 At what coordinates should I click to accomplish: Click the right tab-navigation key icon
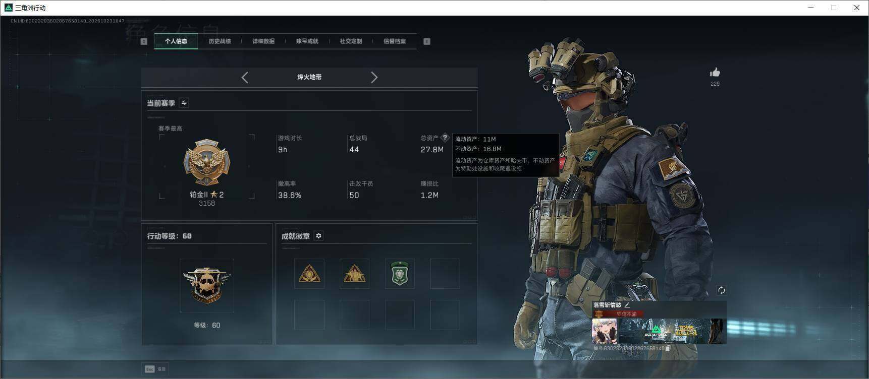pos(427,41)
